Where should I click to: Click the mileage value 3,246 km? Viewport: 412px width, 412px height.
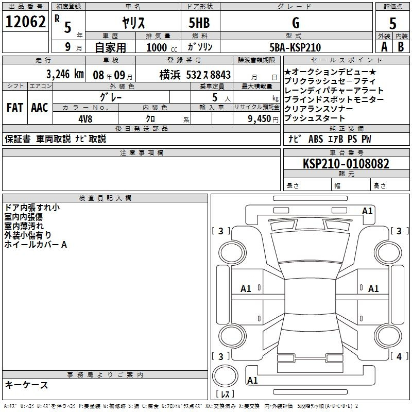click(x=64, y=74)
